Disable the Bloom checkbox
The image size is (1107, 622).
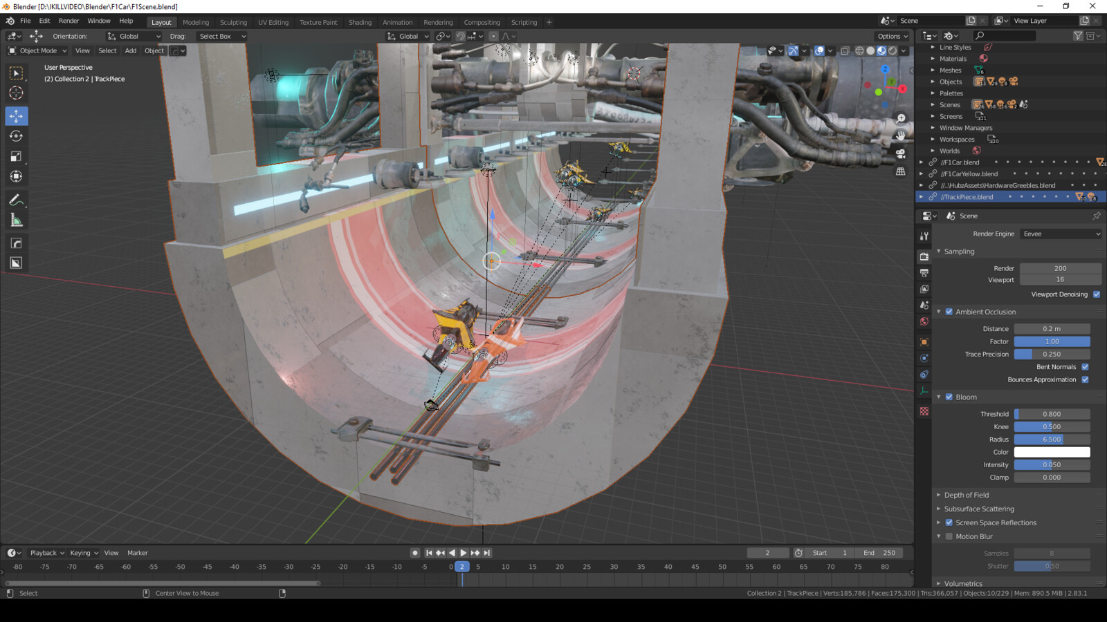(x=949, y=397)
